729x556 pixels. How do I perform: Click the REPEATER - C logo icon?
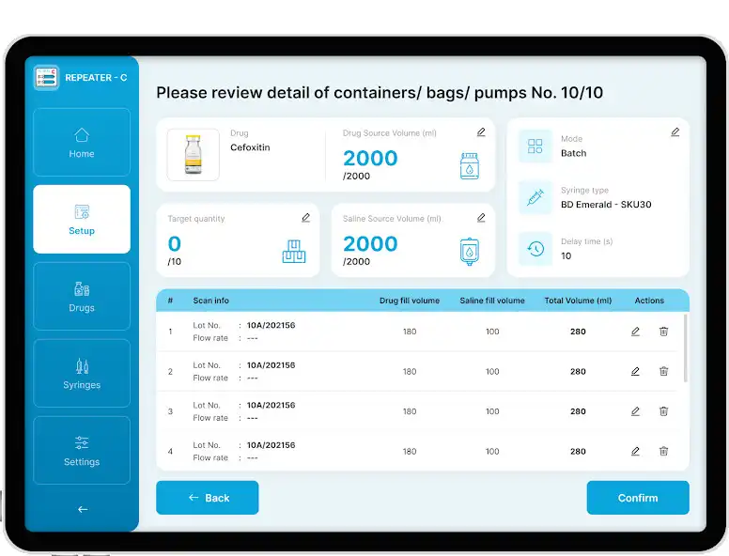click(47, 78)
